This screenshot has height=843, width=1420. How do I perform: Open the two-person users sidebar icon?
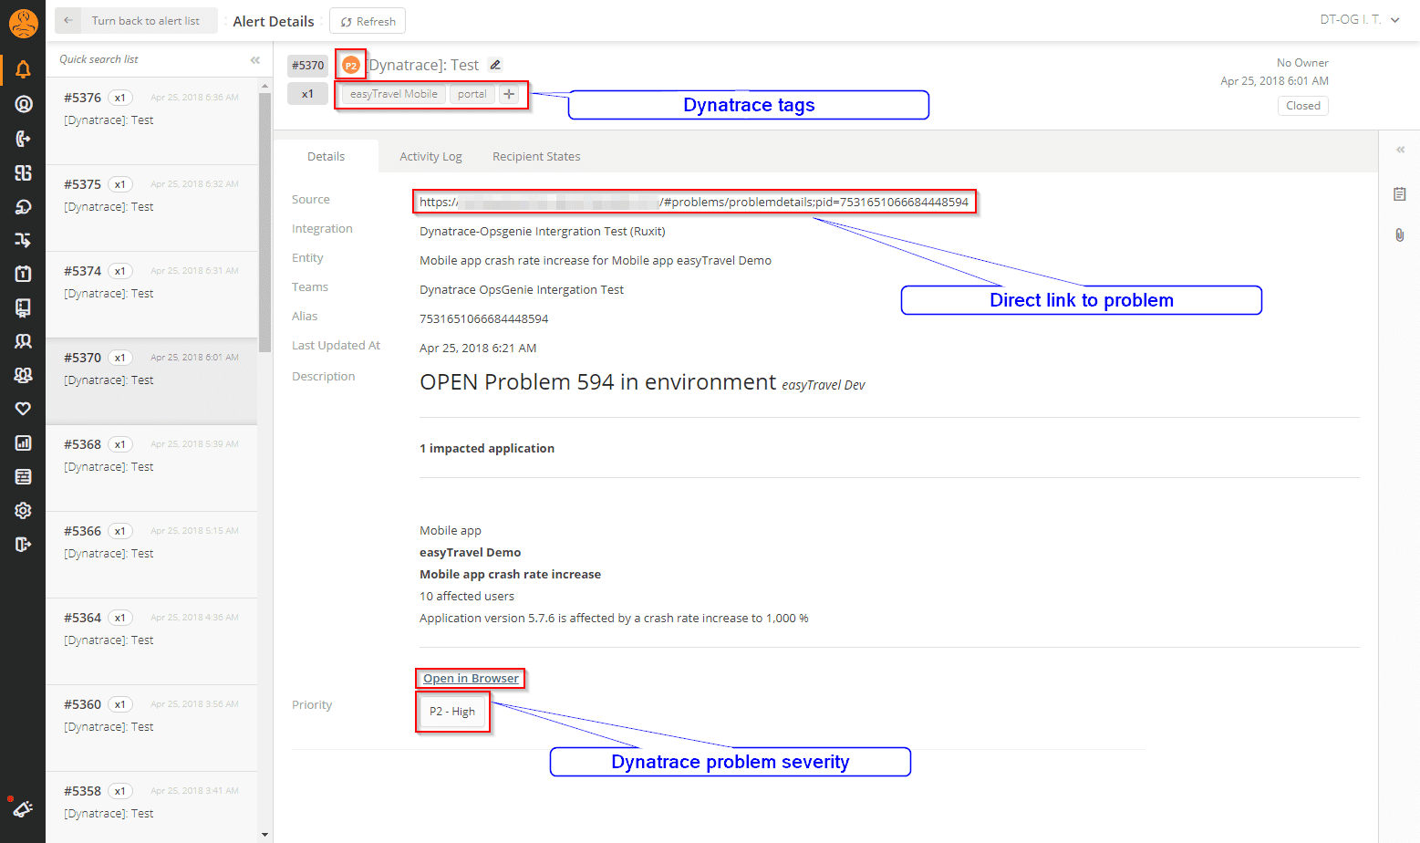click(x=23, y=341)
